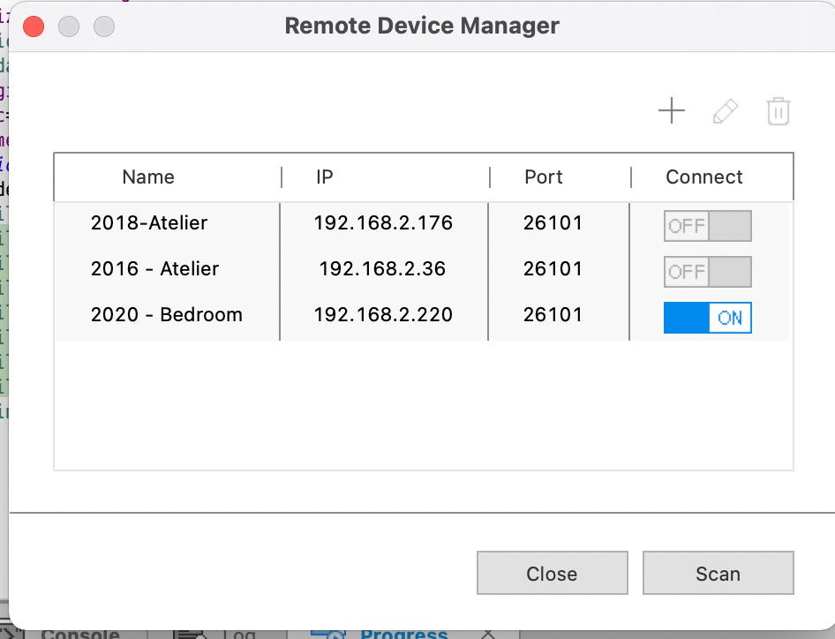
Task: Select the 2018-Atelier device row
Action: click(148, 223)
